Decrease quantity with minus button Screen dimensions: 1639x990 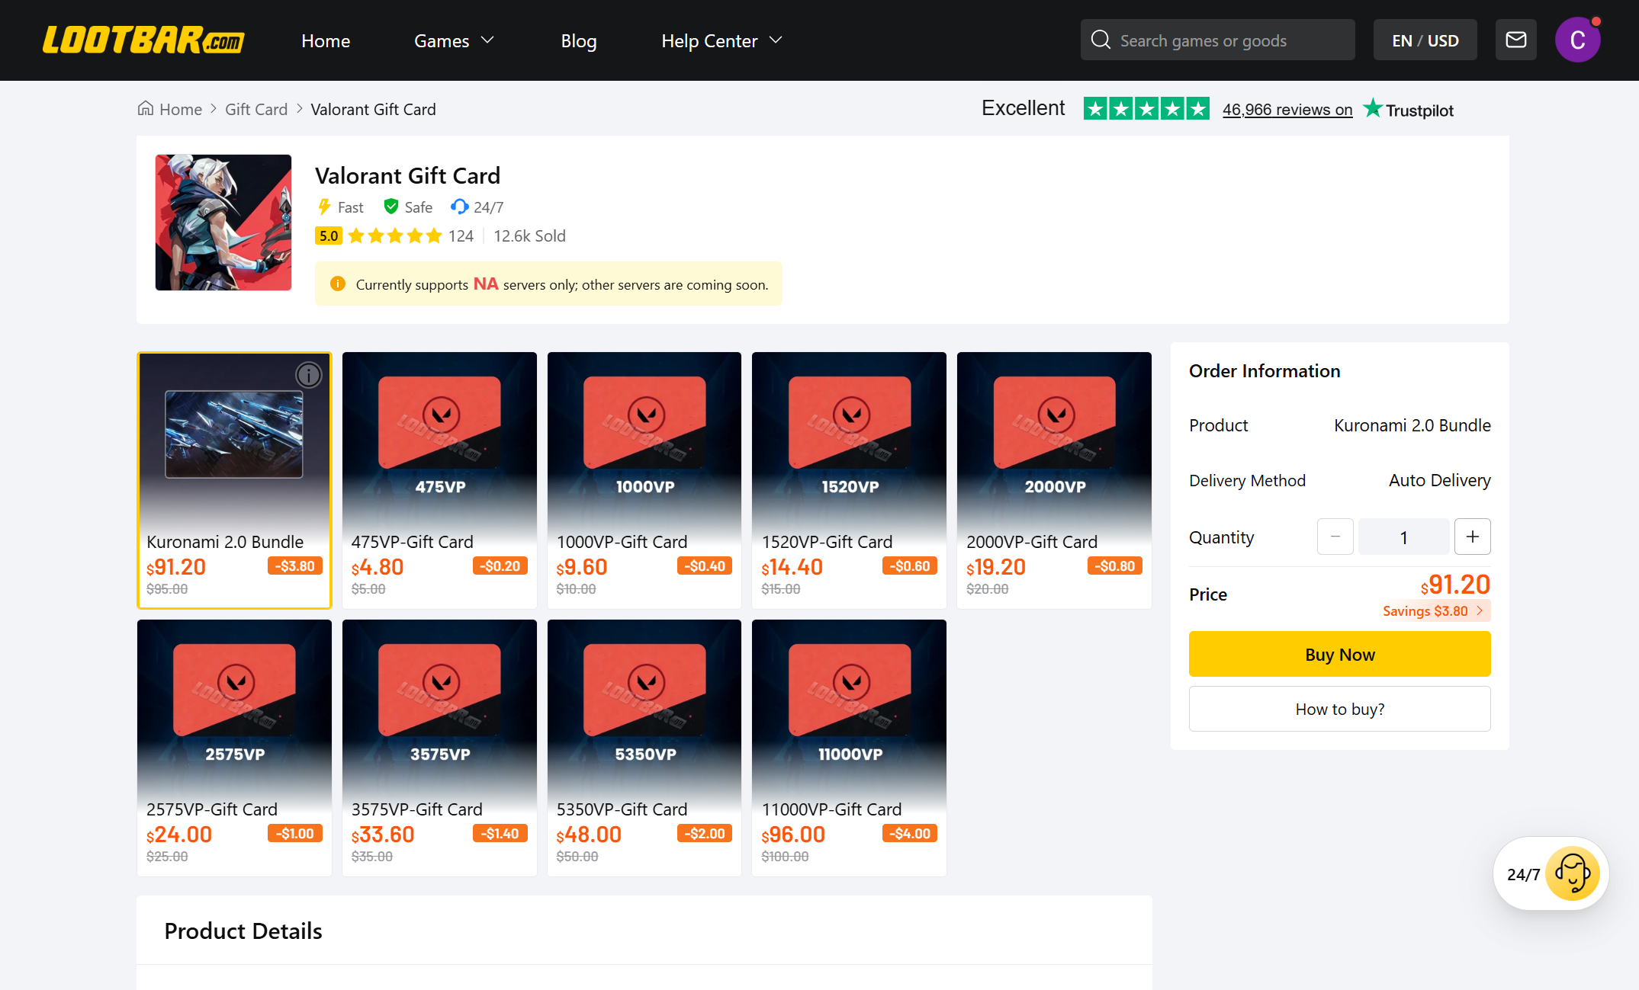[x=1335, y=537]
